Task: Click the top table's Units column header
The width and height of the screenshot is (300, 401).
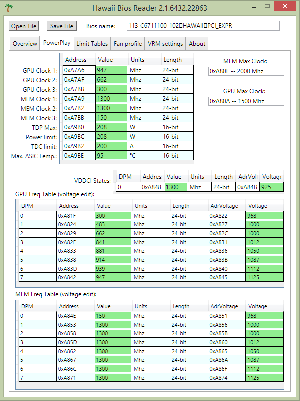Action: coord(145,60)
